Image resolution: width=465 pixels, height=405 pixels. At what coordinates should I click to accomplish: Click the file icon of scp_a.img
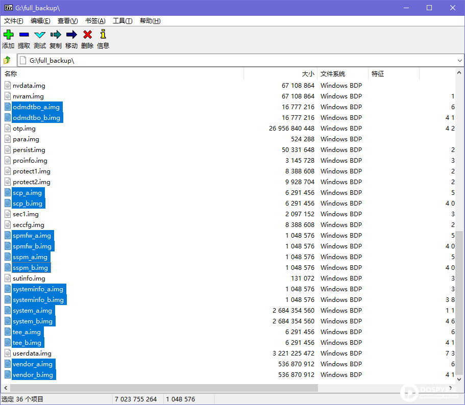point(8,193)
